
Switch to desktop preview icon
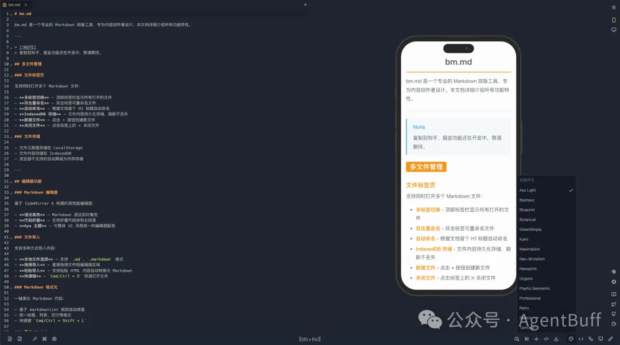[x=614, y=30]
